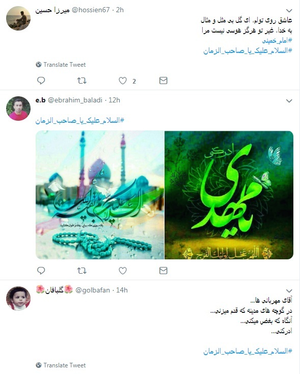
Task: View the green Mahdi calligraphy image
Action: [x=229, y=195]
